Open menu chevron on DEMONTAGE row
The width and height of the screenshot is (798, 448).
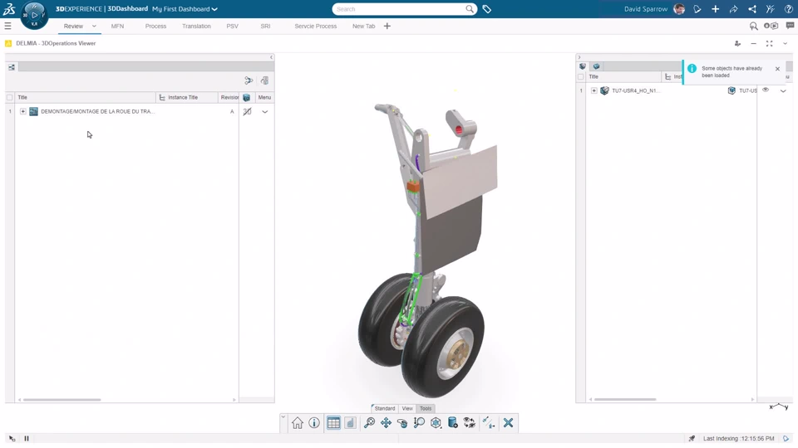[x=264, y=112]
